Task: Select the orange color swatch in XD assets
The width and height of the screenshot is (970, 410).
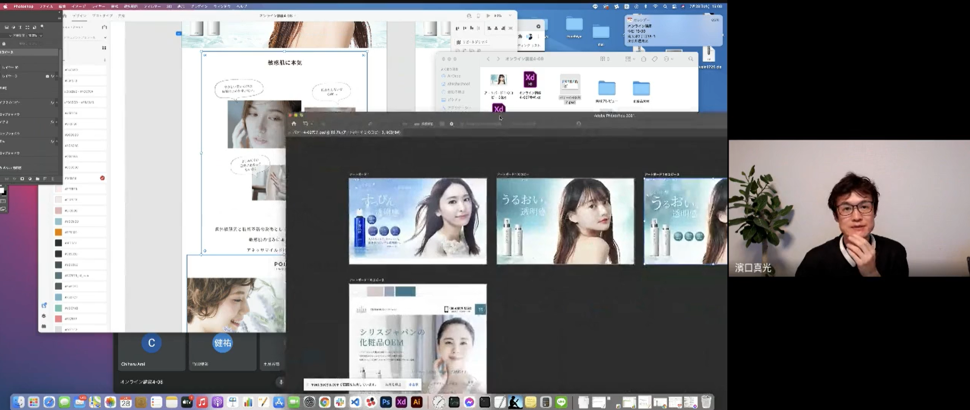Action: pos(58,232)
